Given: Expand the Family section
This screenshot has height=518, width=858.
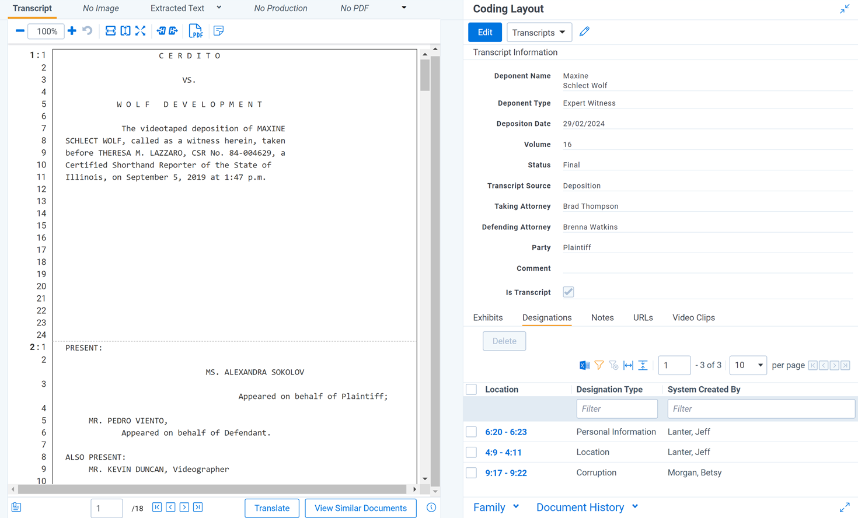Looking at the screenshot, I should tap(496, 507).
